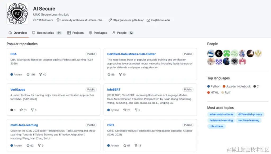
Task: Visit the aisecure.github.io website link
Action: tap(128, 20)
